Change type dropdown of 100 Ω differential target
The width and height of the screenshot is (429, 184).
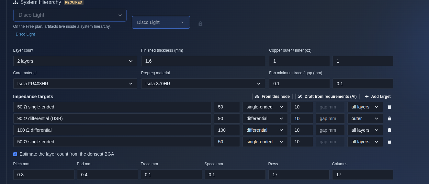[265, 130]
